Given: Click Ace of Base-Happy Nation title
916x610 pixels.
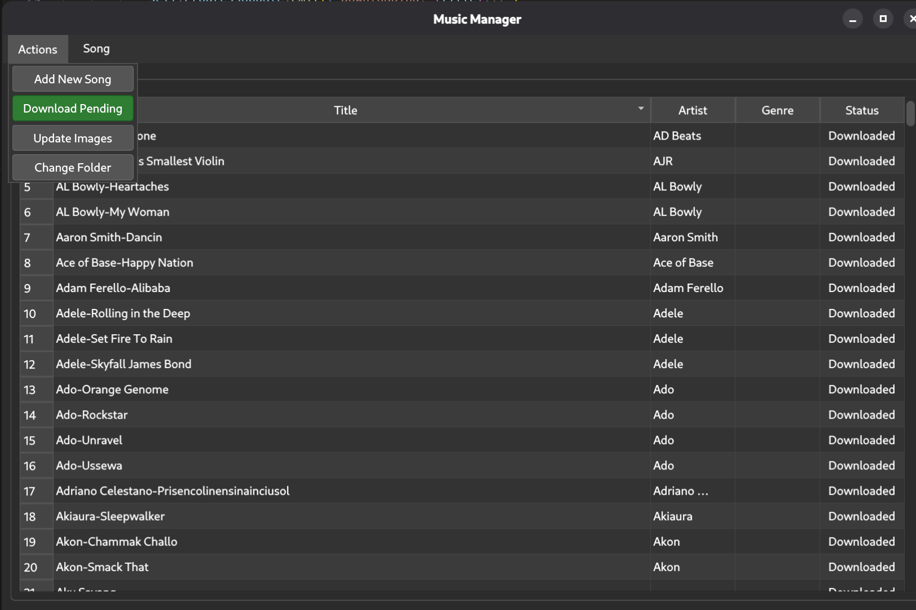Looking at the screenshot, I should tap(124, 263).
